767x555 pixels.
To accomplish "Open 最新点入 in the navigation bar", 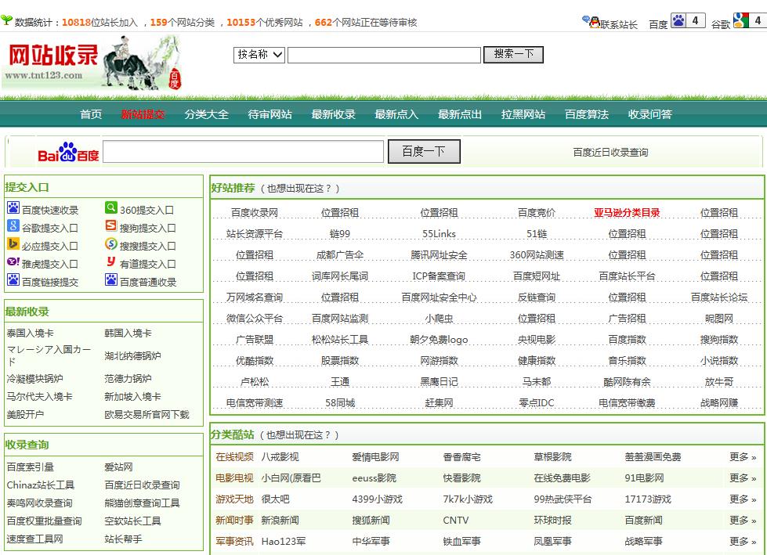I will pyautogui.click(x=396, y=114).
